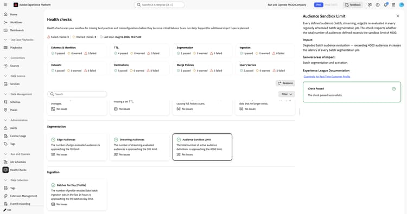The image size is (407, 214).
Task: Select the Destinations summary card
Action: (139, 68)
